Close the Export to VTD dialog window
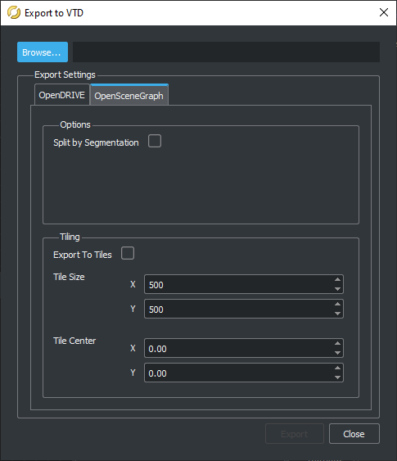 click(384, 12)
